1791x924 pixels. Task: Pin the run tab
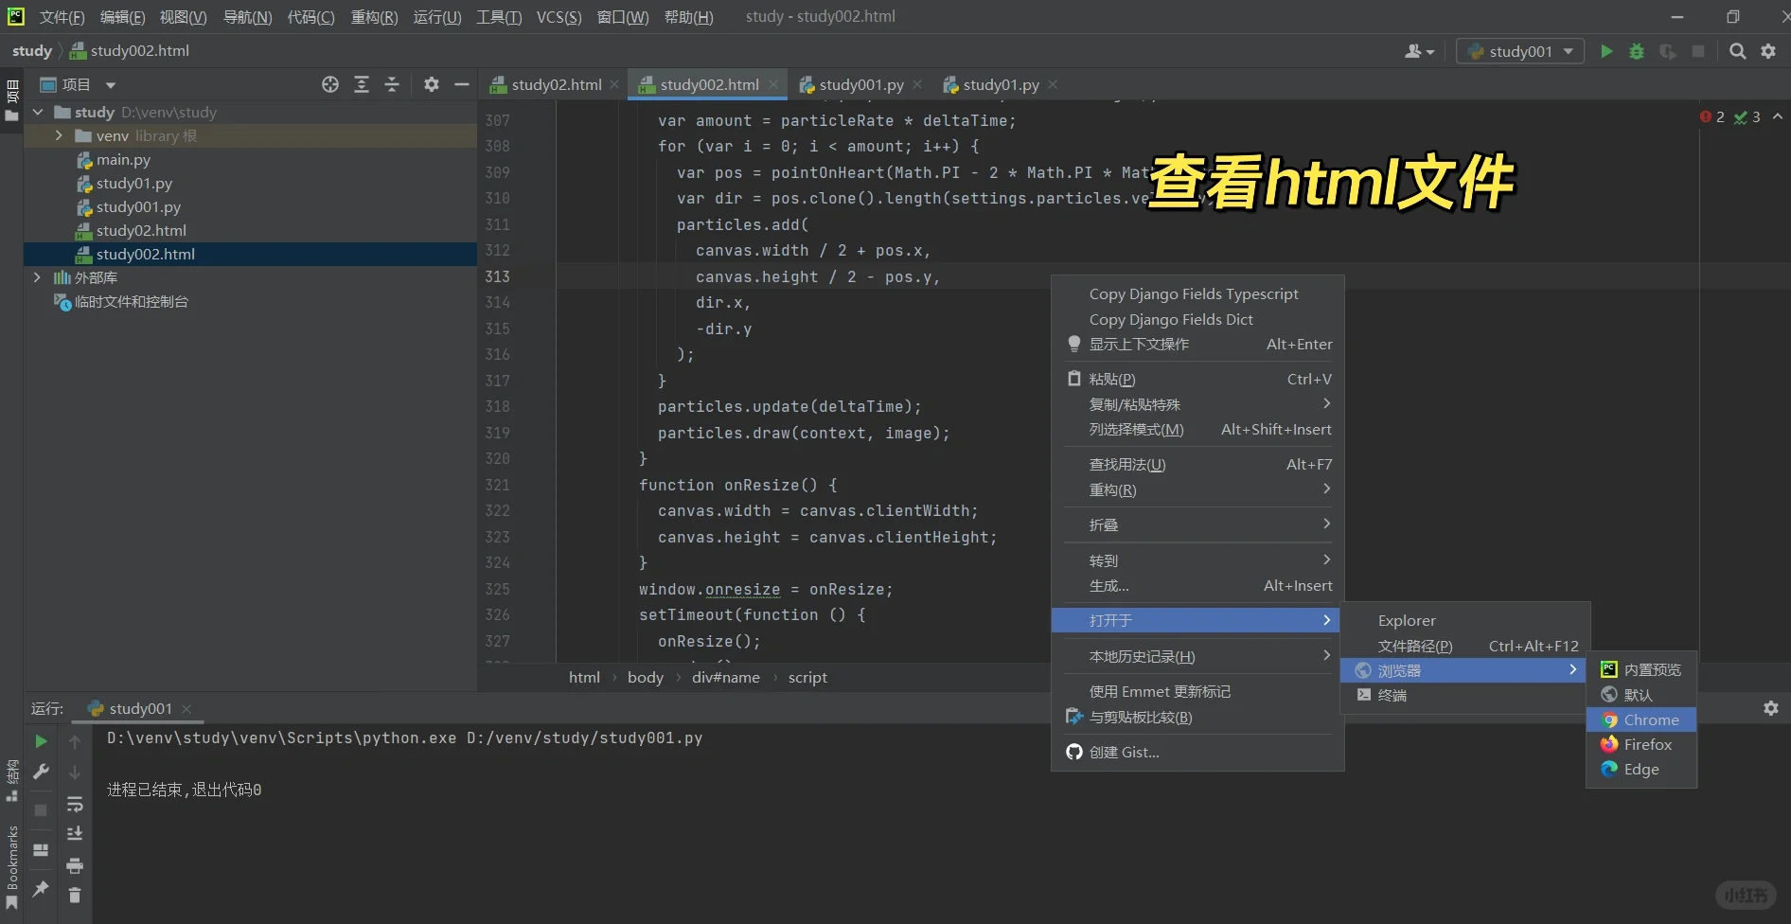tap(41, 889)
